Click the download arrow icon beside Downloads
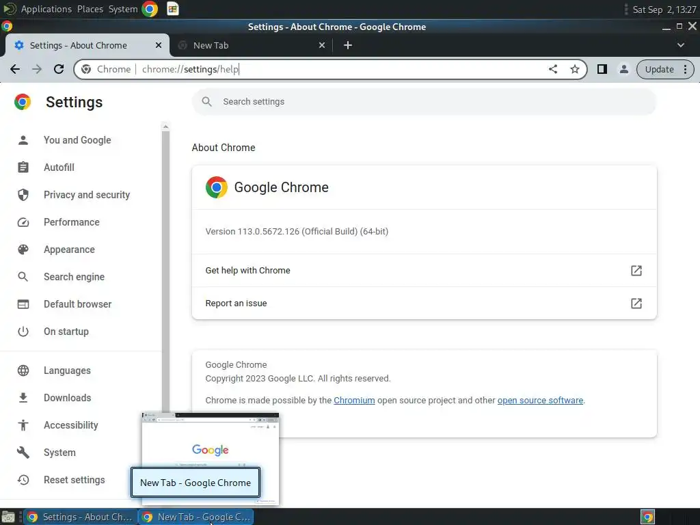This screenshot has height=525, width=700. (x=23, y=398)
